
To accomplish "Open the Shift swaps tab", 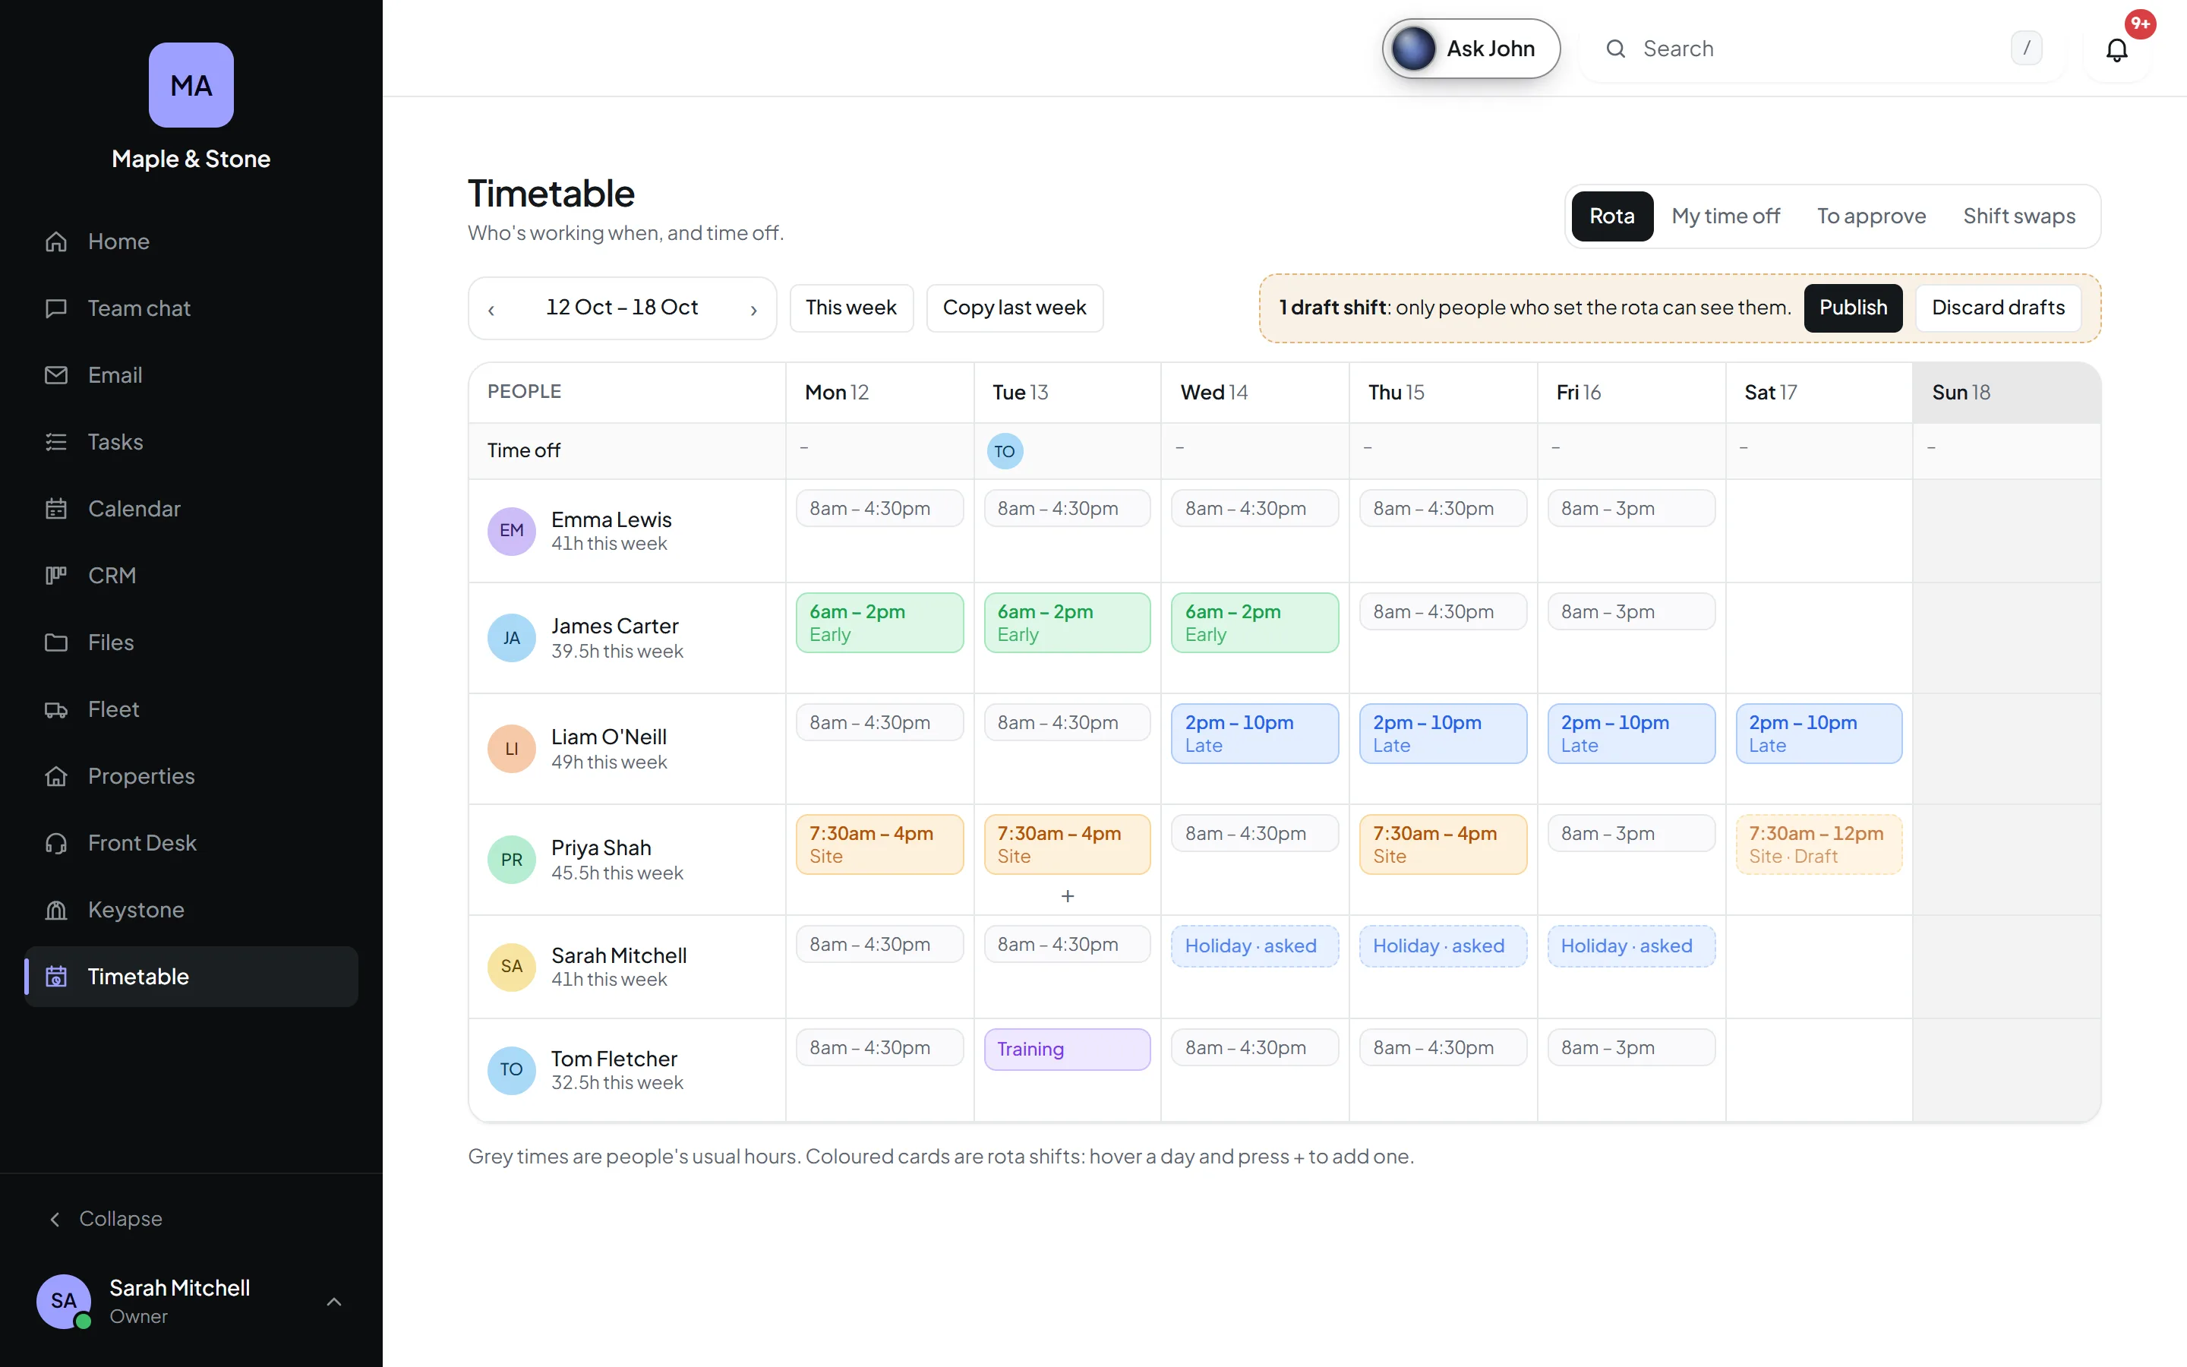I will tap(2019, 216).
